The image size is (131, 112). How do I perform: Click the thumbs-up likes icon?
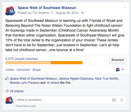(7, 78)
